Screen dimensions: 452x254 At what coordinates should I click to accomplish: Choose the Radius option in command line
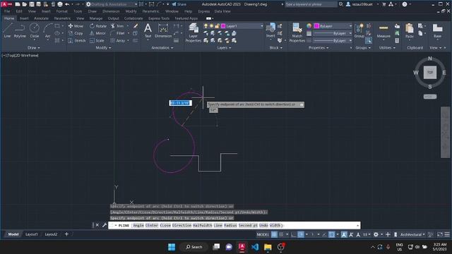point(230,225)
